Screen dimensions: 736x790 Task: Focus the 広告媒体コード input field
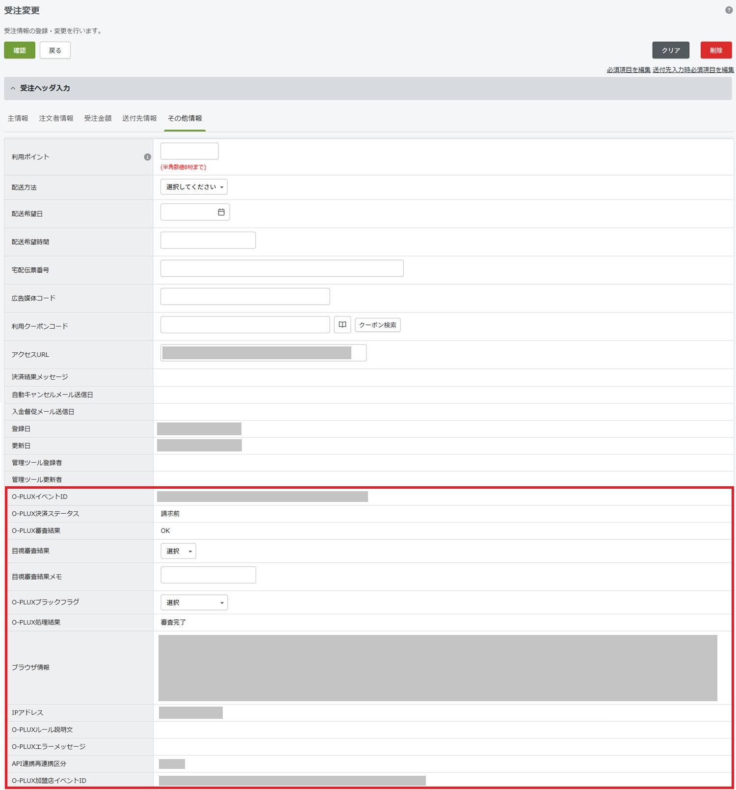point(245,296)
